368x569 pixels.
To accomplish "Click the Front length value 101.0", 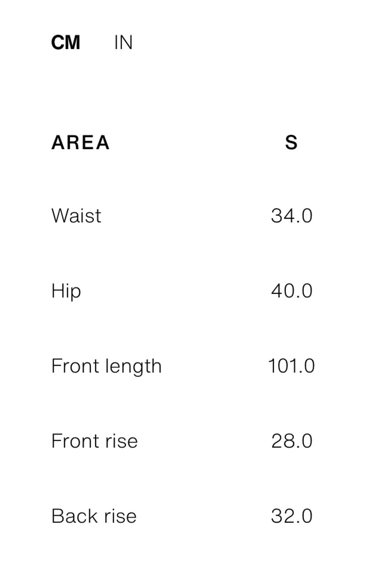I will (x=291, y=366).
